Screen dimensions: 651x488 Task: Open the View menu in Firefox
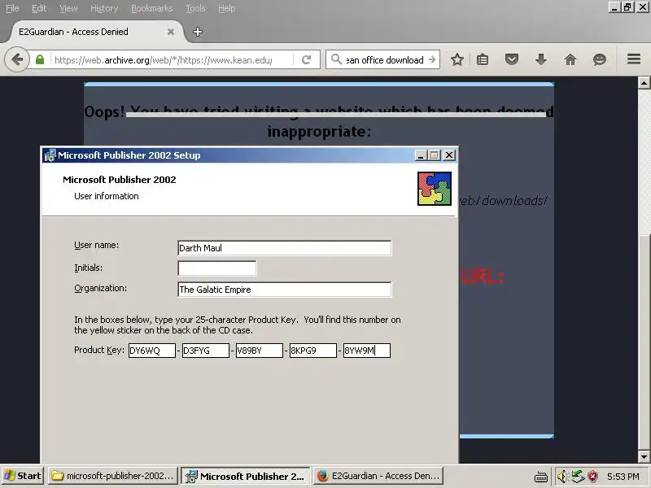(x=68, y=8)
